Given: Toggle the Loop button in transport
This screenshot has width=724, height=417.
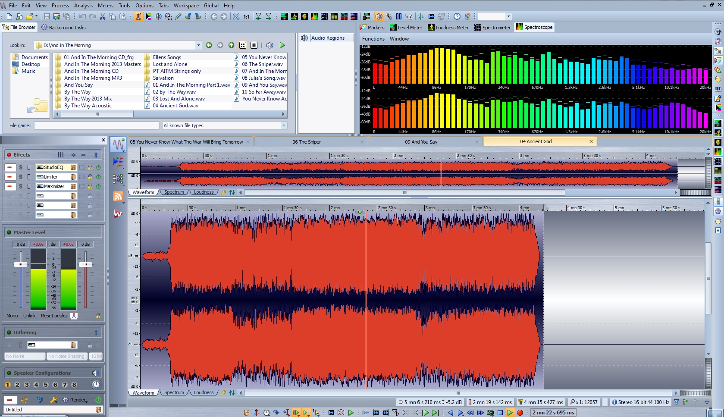Looking at the screenshot, I should (x=490, y=413).
